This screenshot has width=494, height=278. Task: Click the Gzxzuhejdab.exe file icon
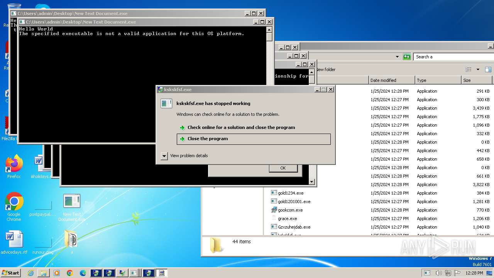pyautogui.click(x=274, y=227)
